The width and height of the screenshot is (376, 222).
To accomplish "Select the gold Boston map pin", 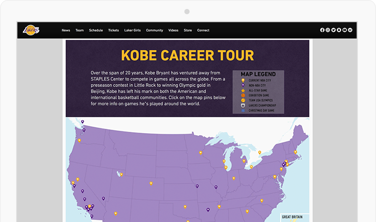I will (x=295, y=152).
